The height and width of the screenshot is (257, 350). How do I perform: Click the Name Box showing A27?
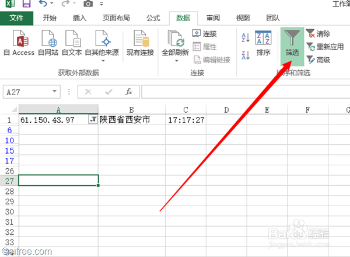tap(27, 92)
